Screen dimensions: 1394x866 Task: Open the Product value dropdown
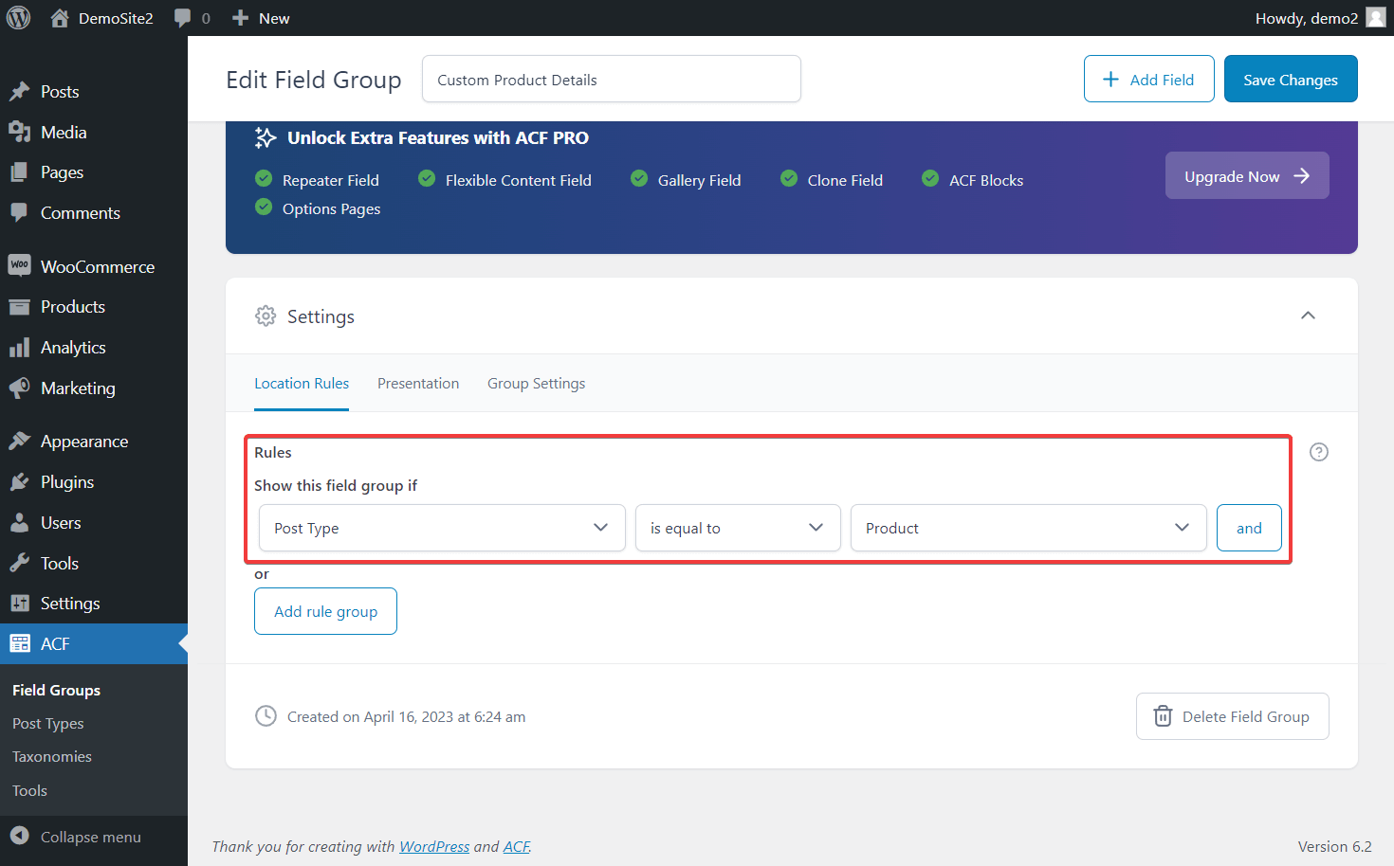1029,528
